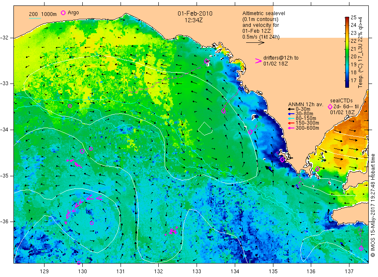Viewport: 378px width, 277px height.
Task: Click the '150-300m' depth label
Action: pyautogui.click(x=307, y=123)
